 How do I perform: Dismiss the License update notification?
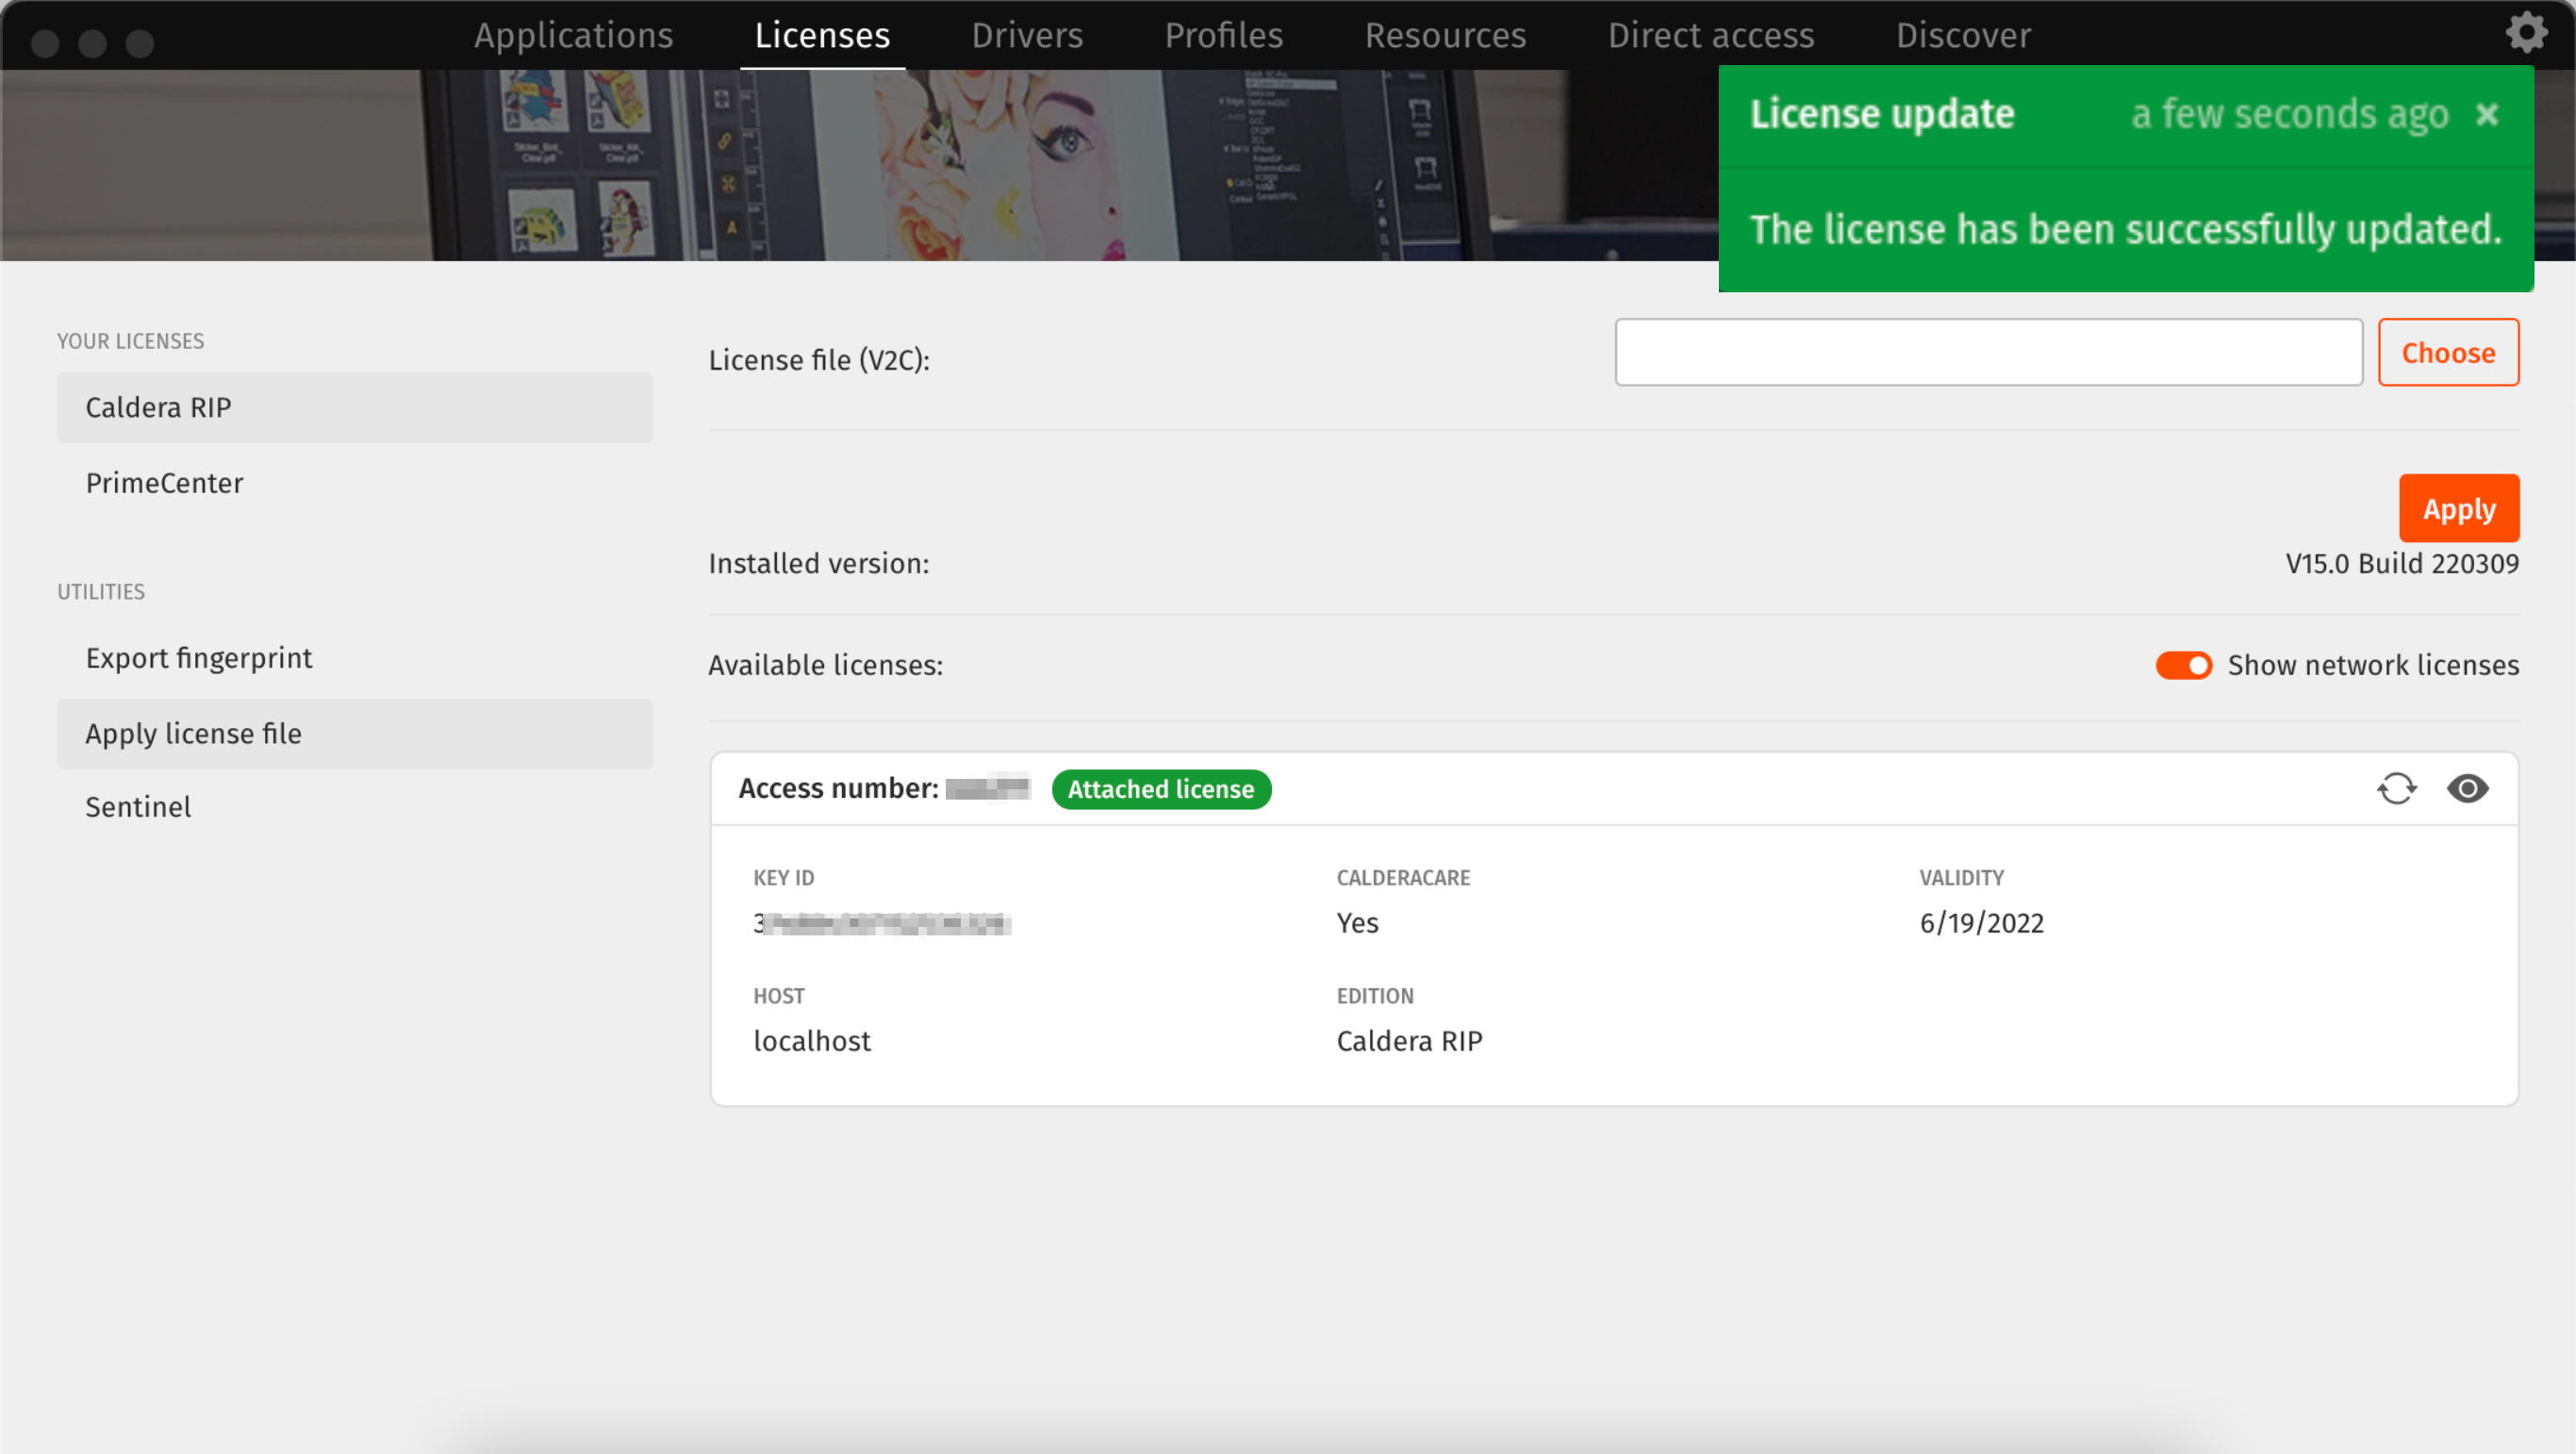[x=2488, y=114]
